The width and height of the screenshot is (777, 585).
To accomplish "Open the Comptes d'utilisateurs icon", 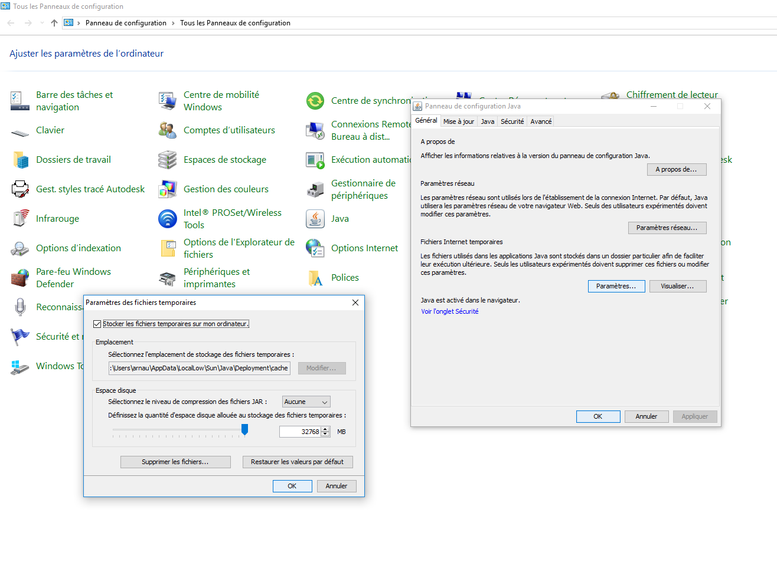I will (x=168, y=130).
